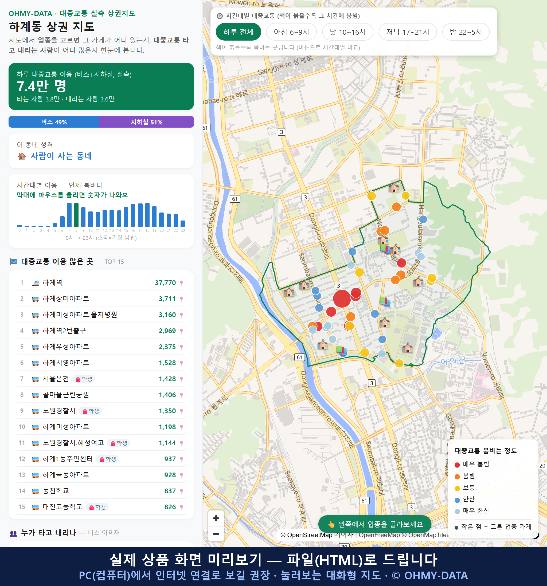
Task: Locate 노원경찰서 with its pin icon
Action: [x=182, y=411]
